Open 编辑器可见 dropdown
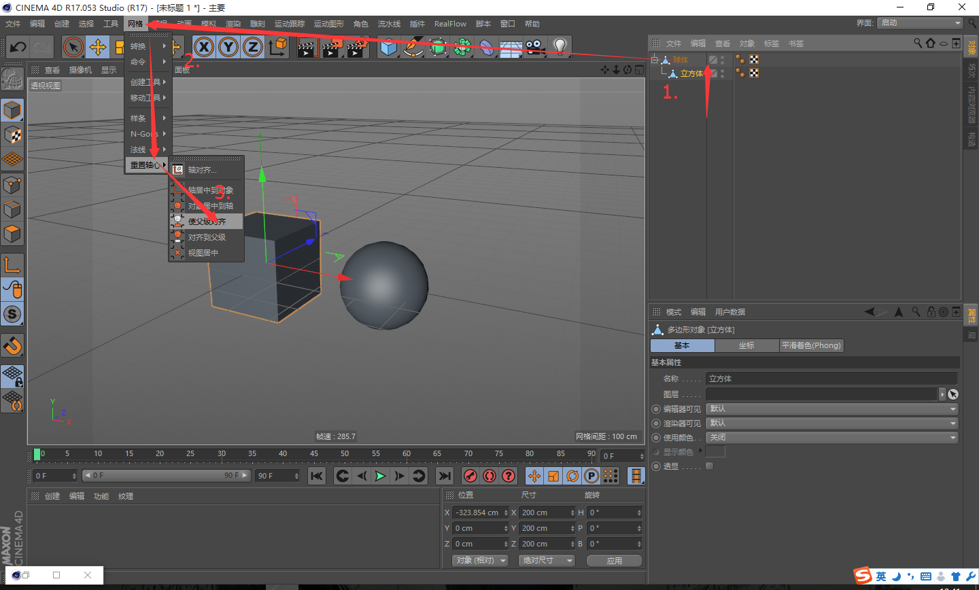The width and height of the screenshot is (979, 590). pyautogui.click(x=832, y=409)
